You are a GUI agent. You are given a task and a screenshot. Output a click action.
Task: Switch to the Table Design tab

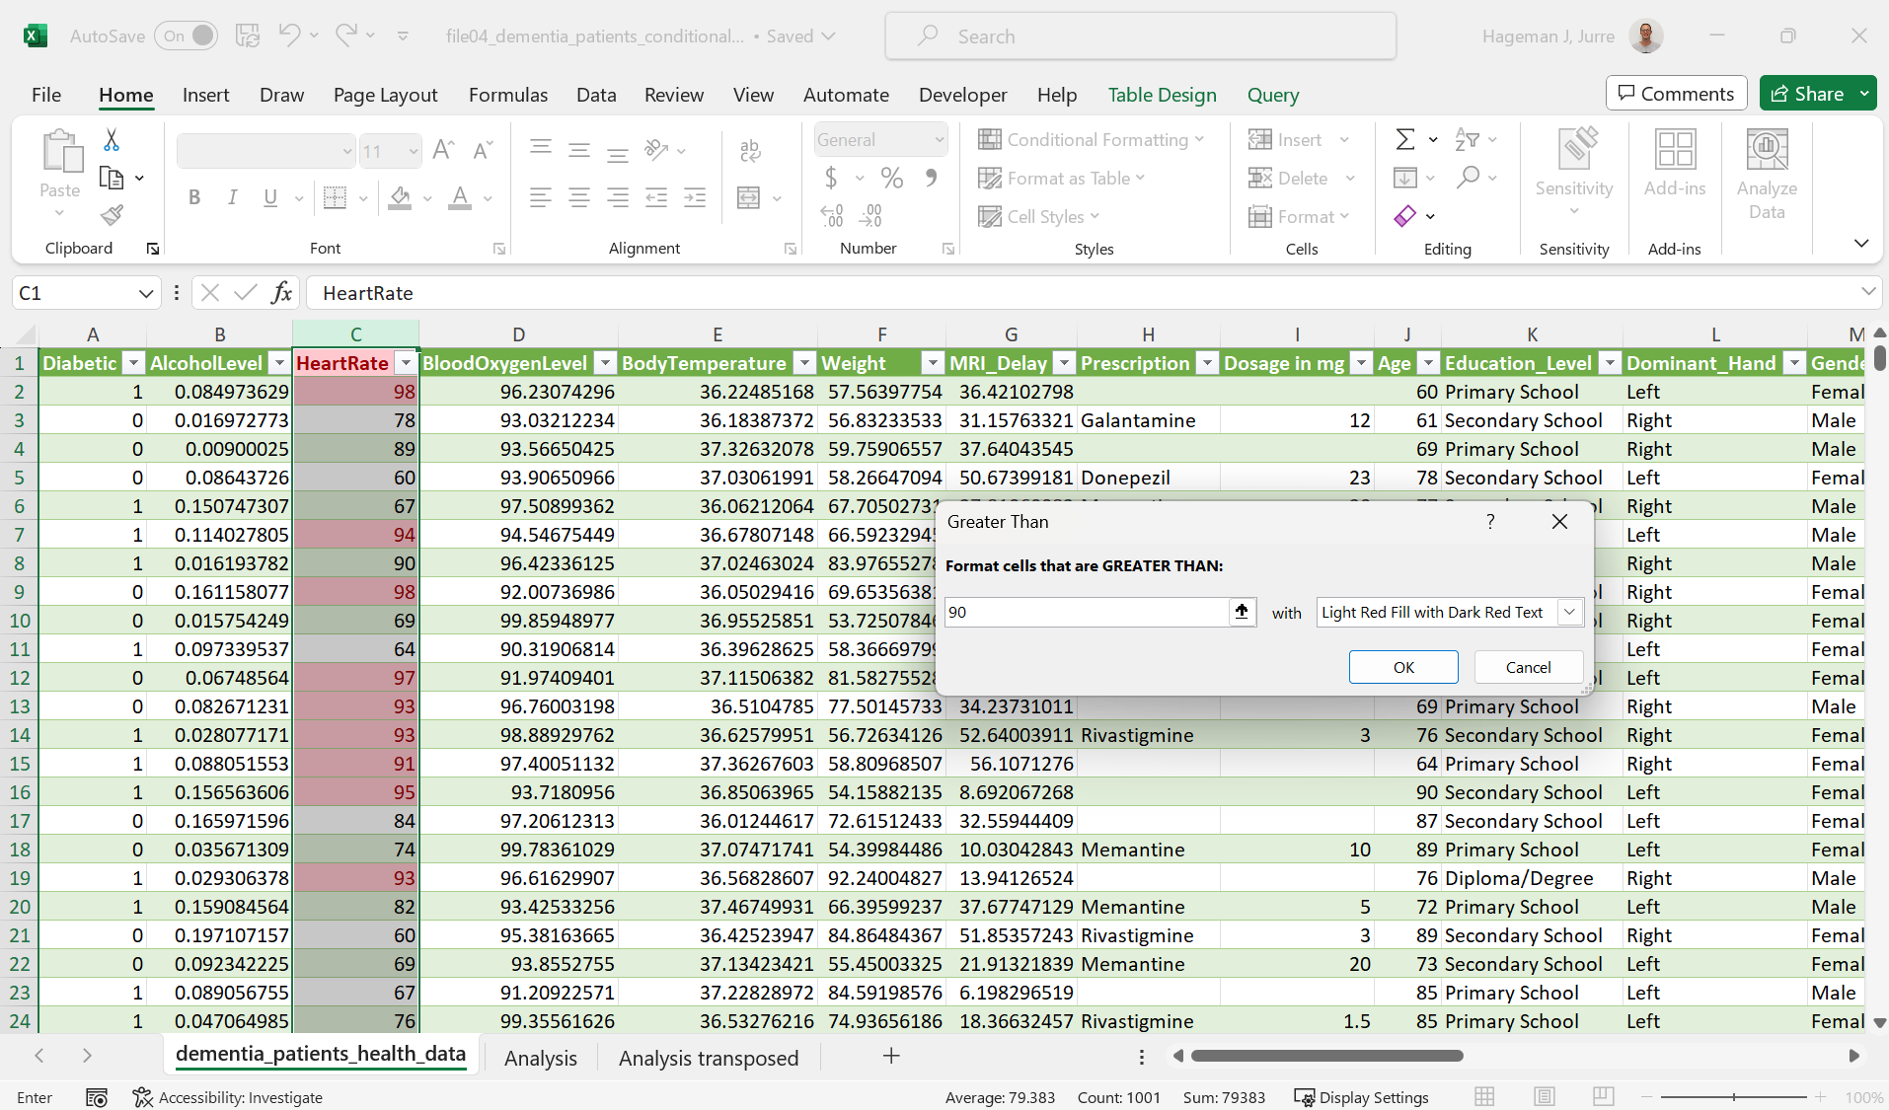point(1161,95)
